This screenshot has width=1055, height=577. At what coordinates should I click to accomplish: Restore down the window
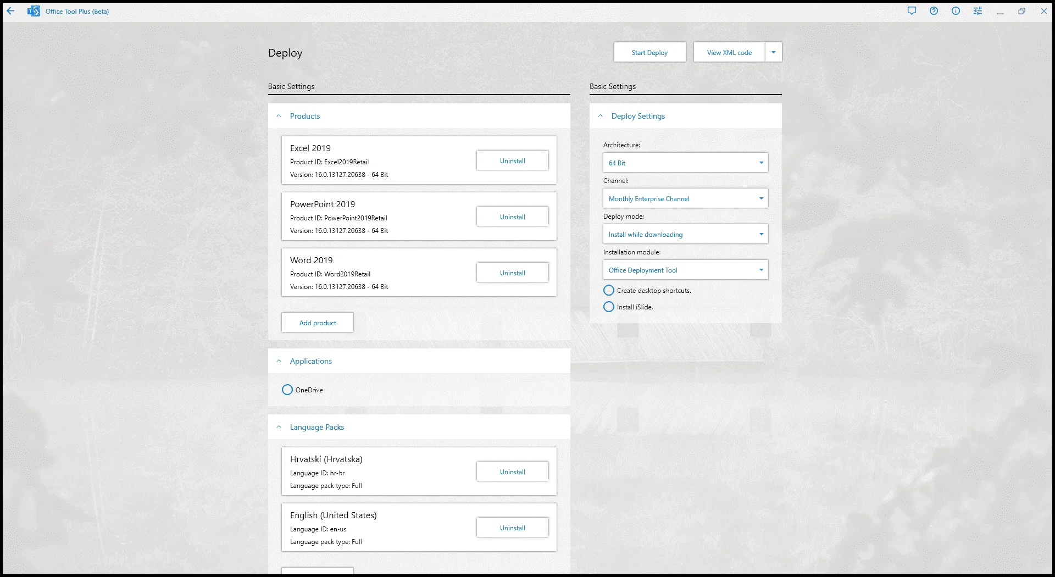click(1021, 11)
